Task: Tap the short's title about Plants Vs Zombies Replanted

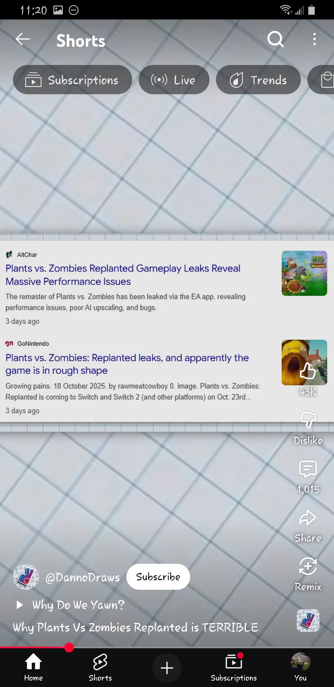Action: pos(135,628)
